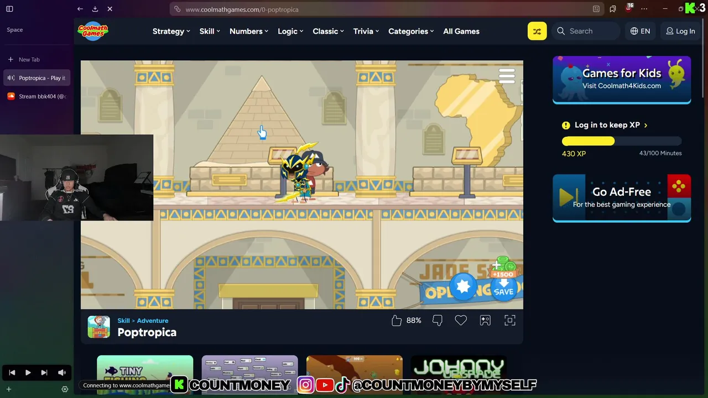
Task: Open the extension icon with badge 16
Action: click(629, 8)
